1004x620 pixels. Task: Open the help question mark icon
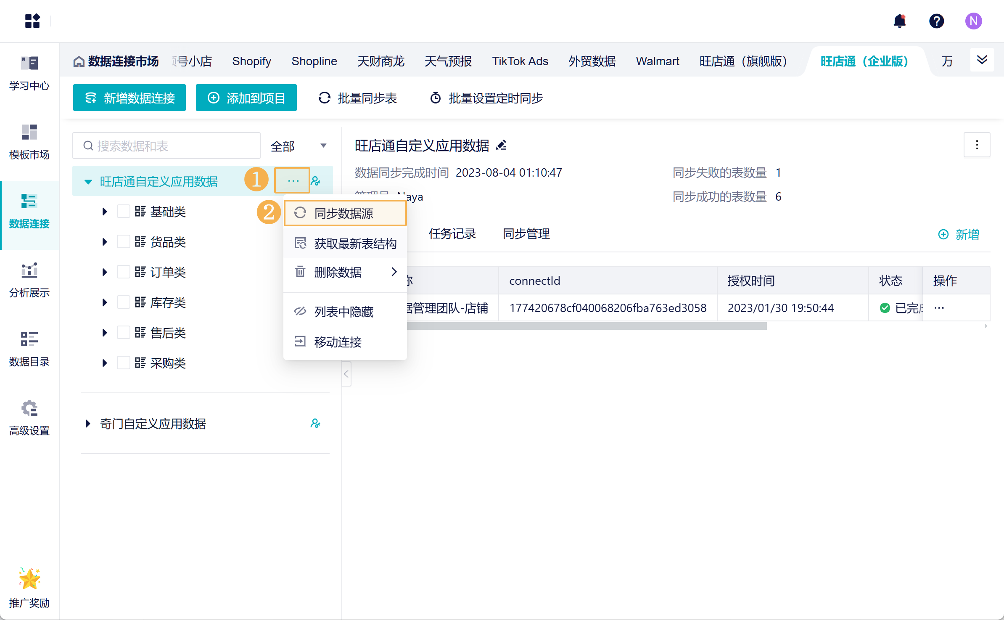pos(936,21)
